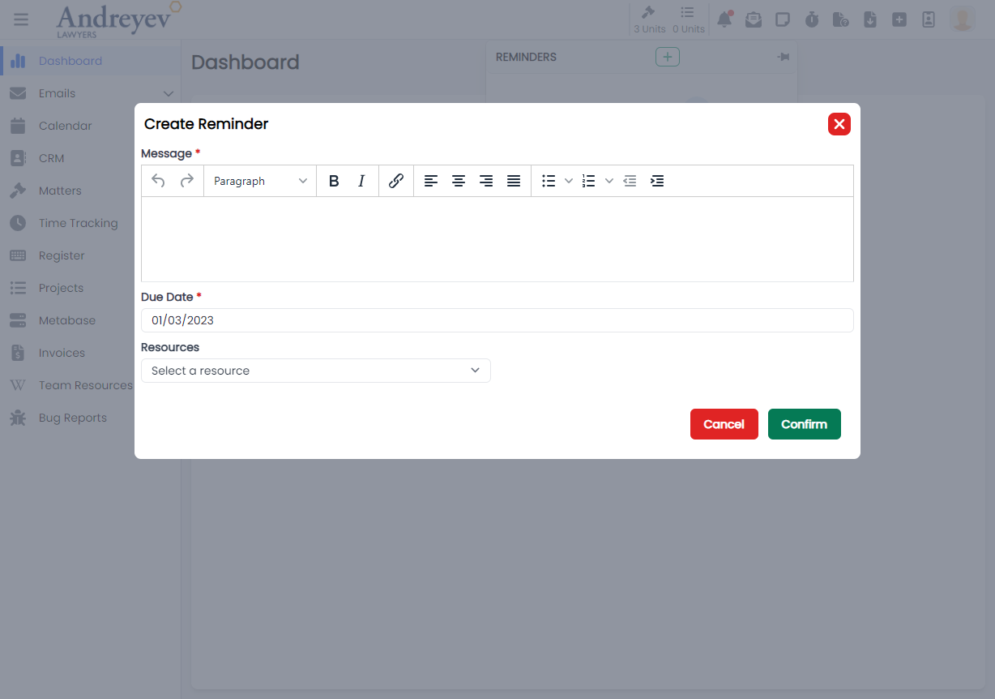995x699 pixels.
Task: Toggle italic text formatting
Action: 361,182
